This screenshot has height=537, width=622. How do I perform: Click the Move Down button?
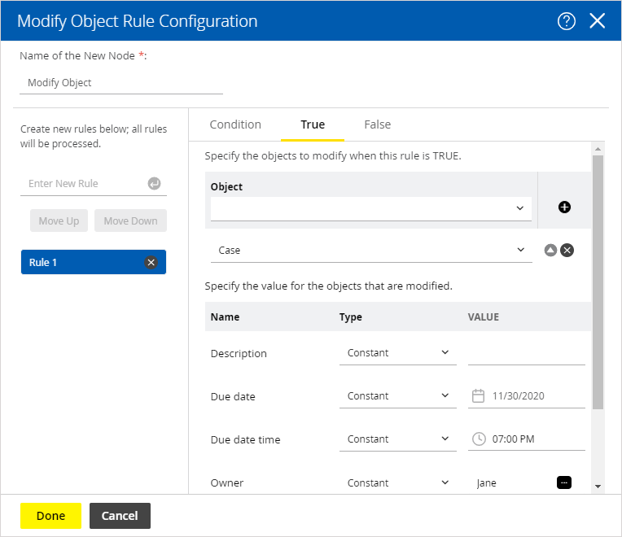point(130,220)
